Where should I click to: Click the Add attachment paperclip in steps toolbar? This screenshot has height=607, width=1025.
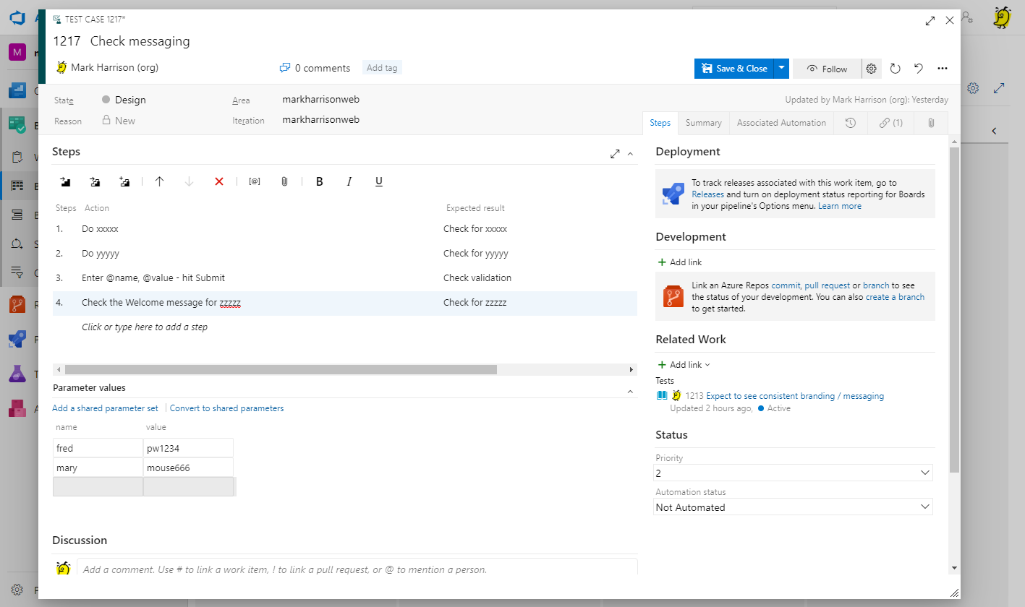(x=284, y=181)
